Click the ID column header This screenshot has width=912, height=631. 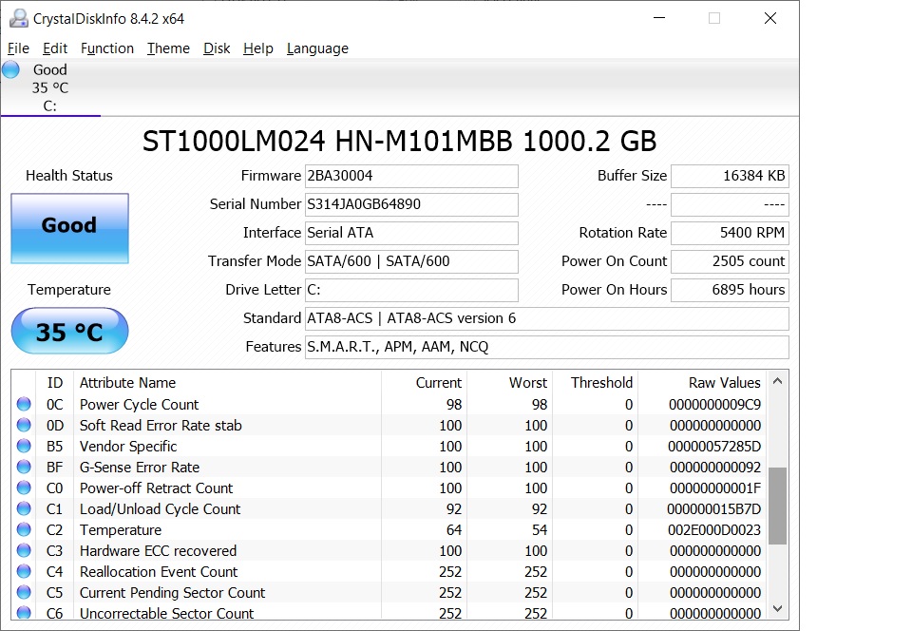(55, 383)
